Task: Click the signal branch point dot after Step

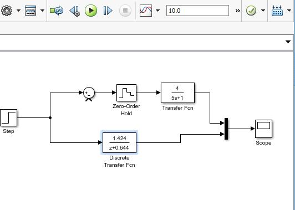Action: pyautogui.click(x=50, y=117)
